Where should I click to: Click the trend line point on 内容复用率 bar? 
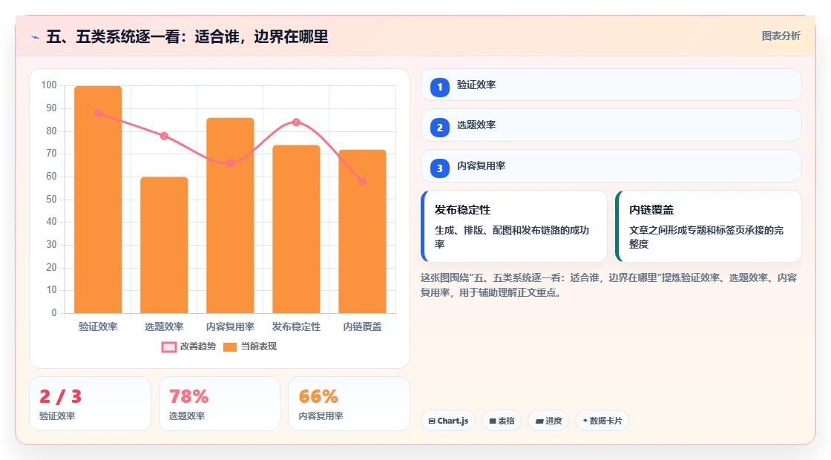tap(230, 163)
